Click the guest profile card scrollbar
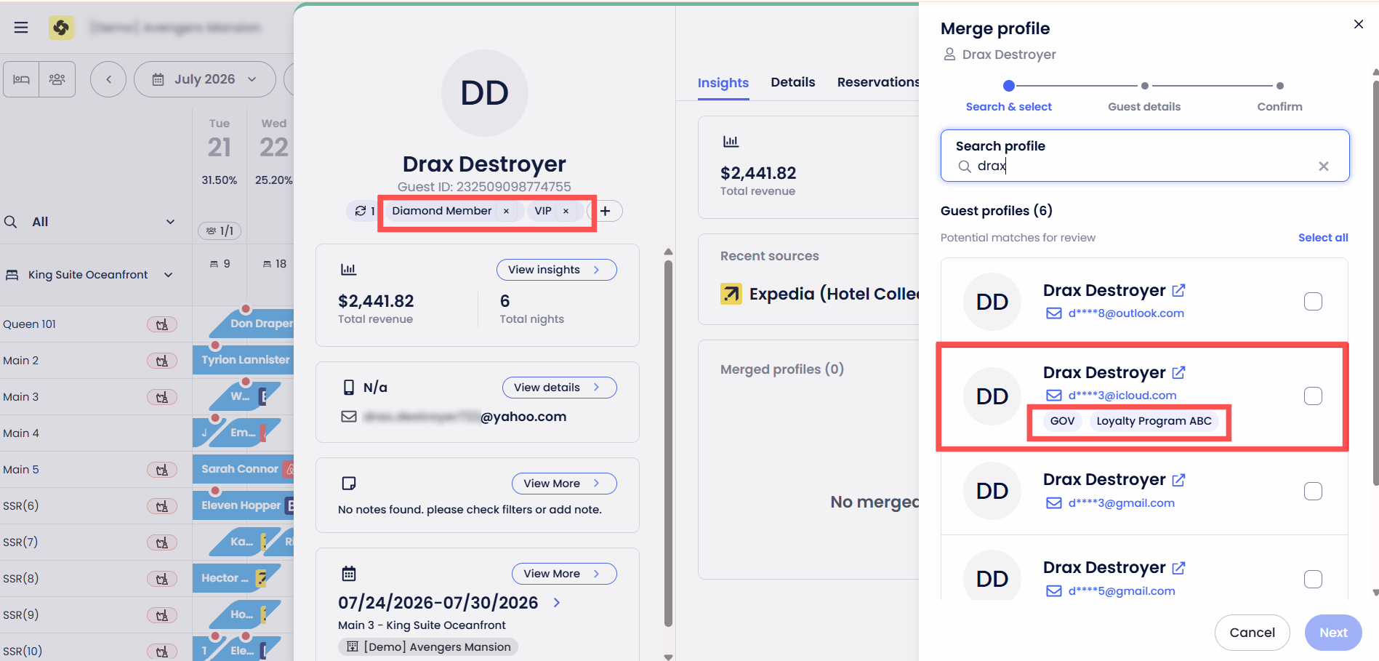Screen dimensions: 1379x661 [668, 444]
